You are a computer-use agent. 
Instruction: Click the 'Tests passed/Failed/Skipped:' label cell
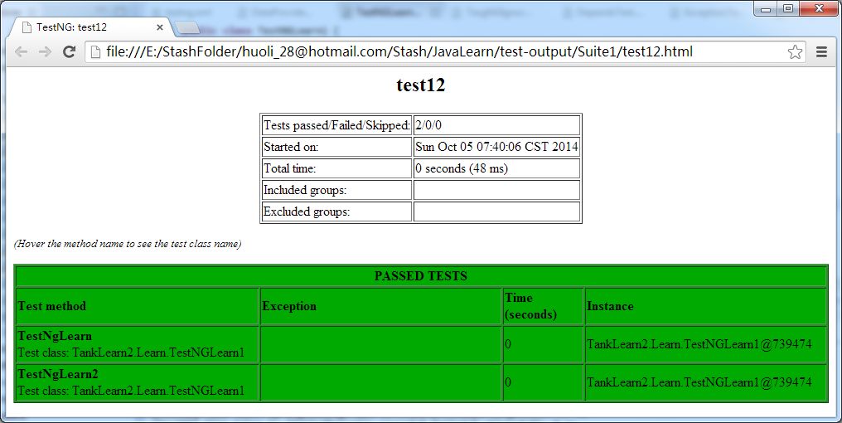coord(336,125)
